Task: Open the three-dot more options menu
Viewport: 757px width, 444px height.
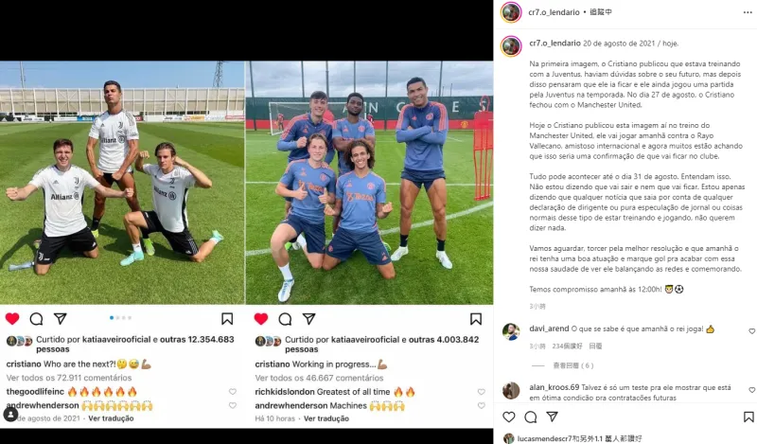Action: click(x=748, y=12)
